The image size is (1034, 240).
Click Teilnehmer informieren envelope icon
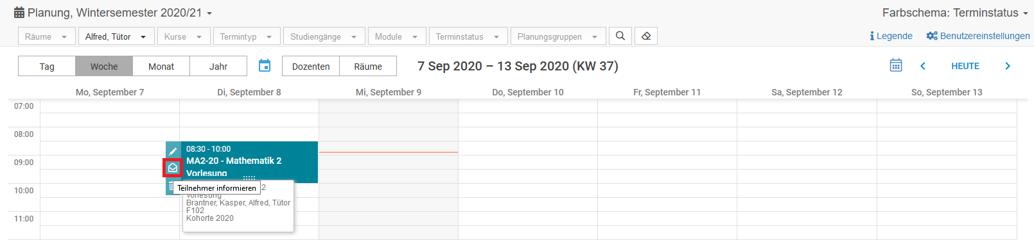click(173, 168)
